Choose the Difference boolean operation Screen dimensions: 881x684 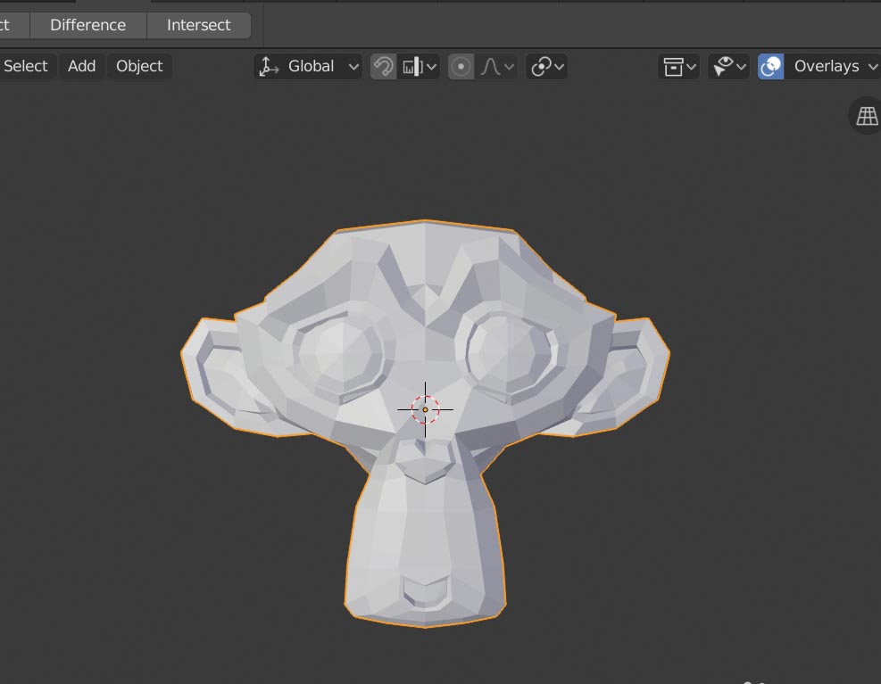point(87,24)
